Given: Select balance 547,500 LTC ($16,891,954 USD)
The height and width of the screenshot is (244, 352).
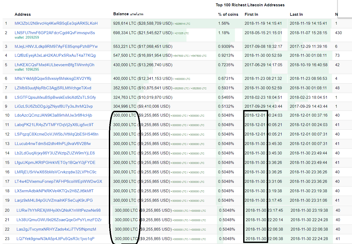Looking at the screenshot, I should coord(143,55).
